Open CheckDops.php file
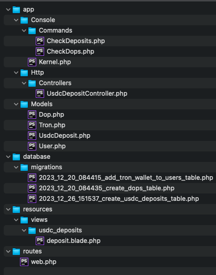The image size is (216, 275). (x=70, y=52)
